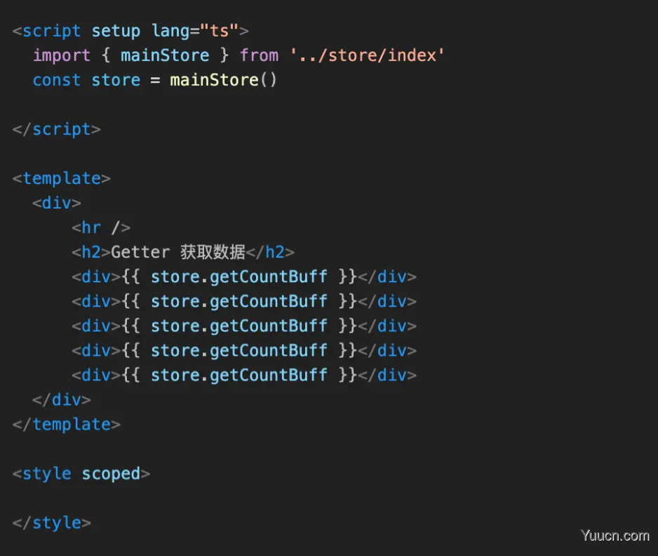Click the 'const' keyword
The image size is (658, 556).
coord(57,80)
